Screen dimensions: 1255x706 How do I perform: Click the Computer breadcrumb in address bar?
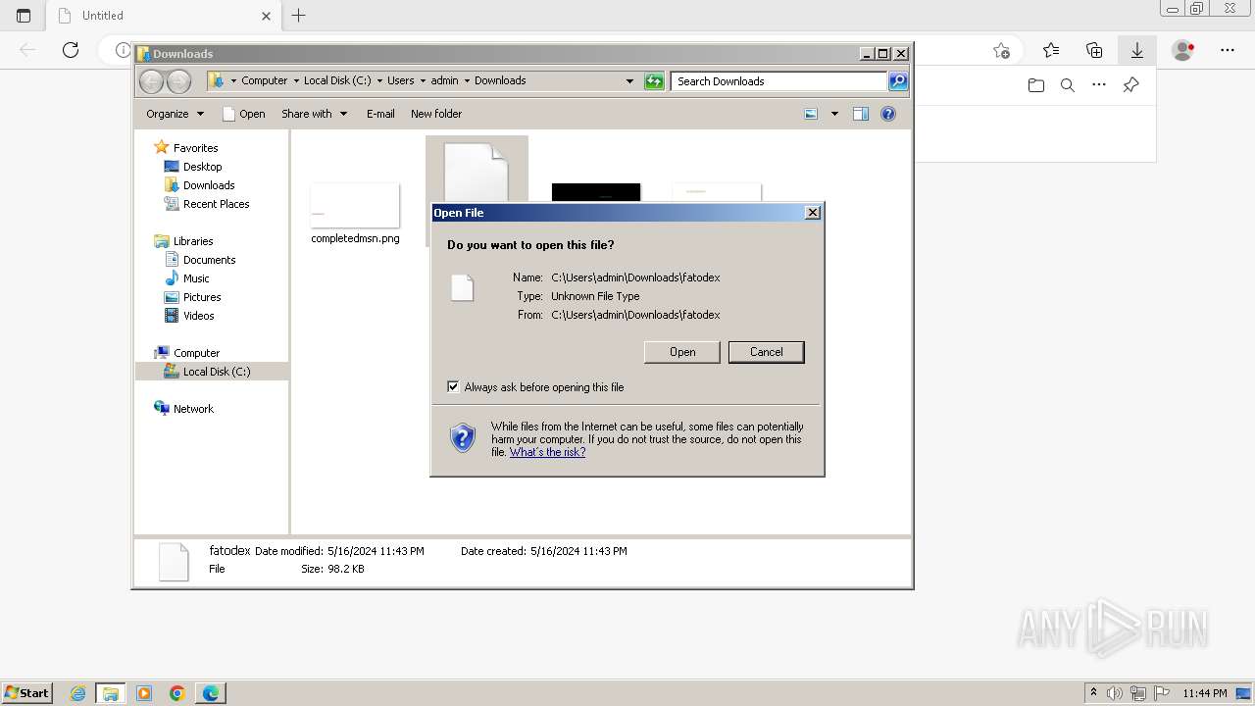click(x=265, y=80)
